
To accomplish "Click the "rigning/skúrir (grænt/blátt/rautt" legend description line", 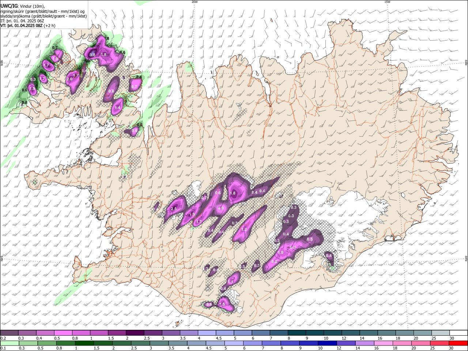I will (x=43, y=11).
